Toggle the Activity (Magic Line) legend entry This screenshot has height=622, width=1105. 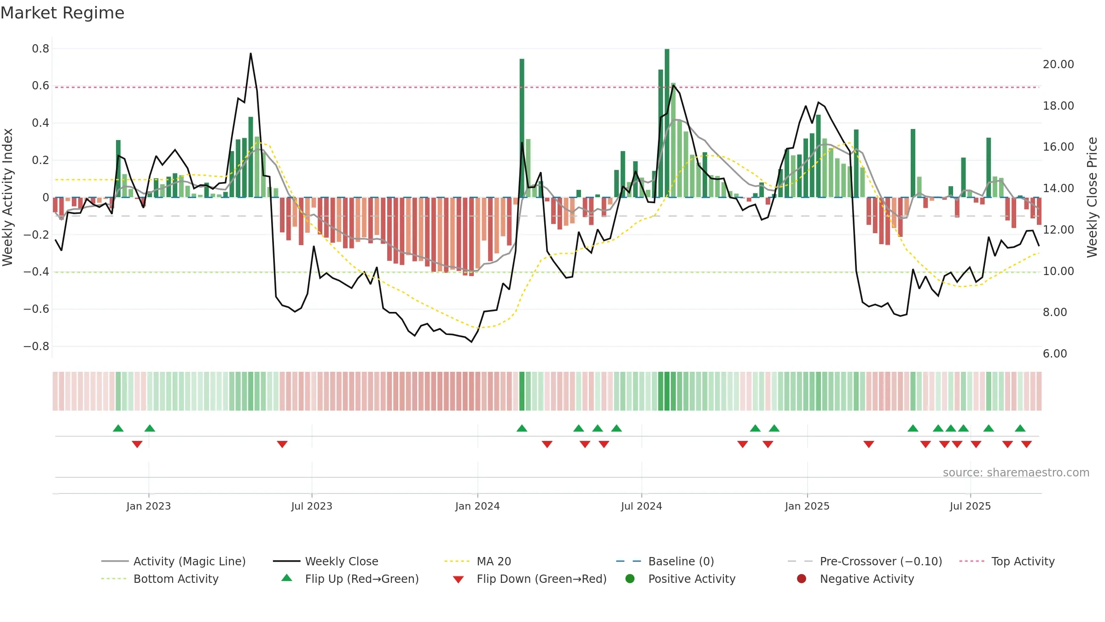[x=174, y=561]
